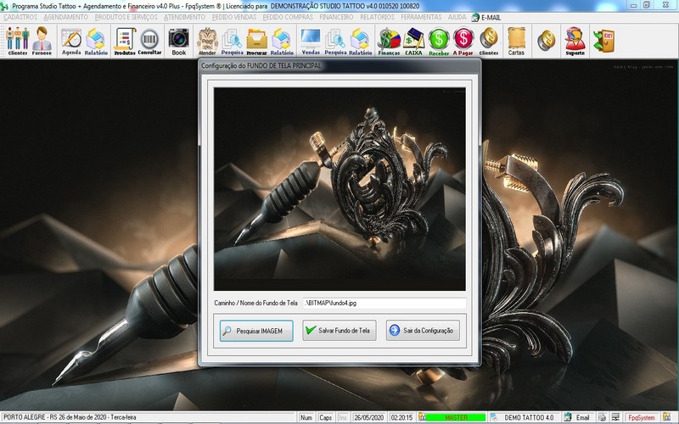Open the Fornece suppliers icon

(x=42, y=41)
